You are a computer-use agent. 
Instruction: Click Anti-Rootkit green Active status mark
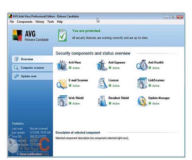click(x=150, y=68)
